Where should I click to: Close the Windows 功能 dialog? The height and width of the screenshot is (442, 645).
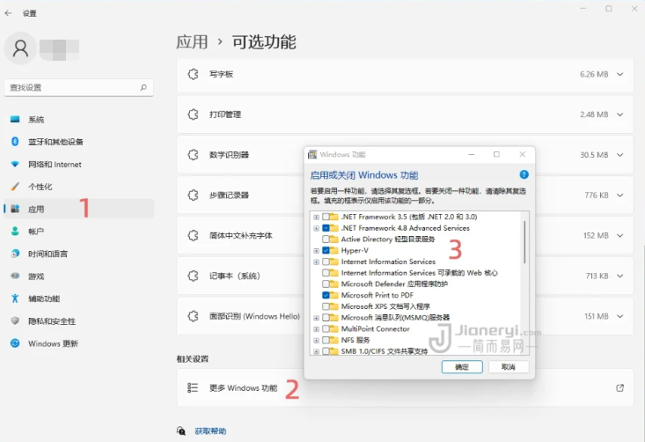coord(523,154)
